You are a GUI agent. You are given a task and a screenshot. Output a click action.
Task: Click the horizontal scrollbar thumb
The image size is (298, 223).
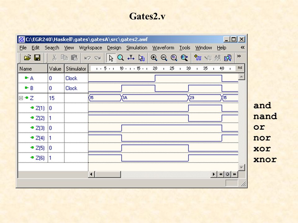(x=108, y=174)
